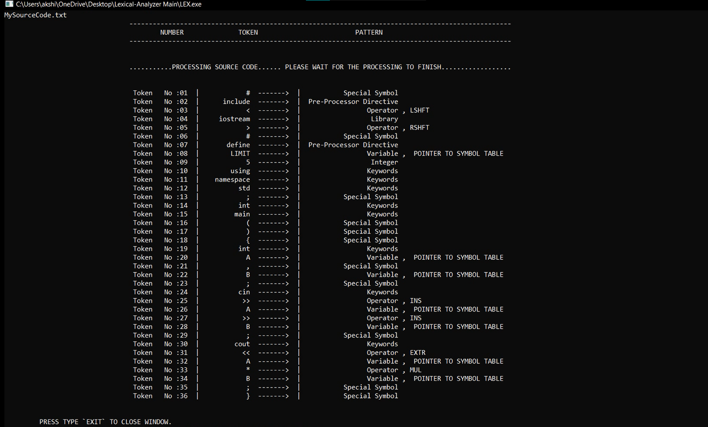Click 'Special Symbol' pattern in row 13

click(371, 197)
